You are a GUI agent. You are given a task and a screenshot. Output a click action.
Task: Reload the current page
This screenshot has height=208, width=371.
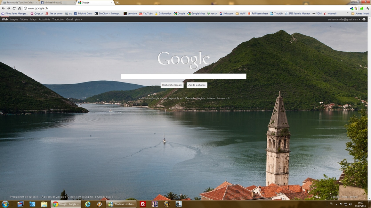pyautogui.click(x=14, y=8)
